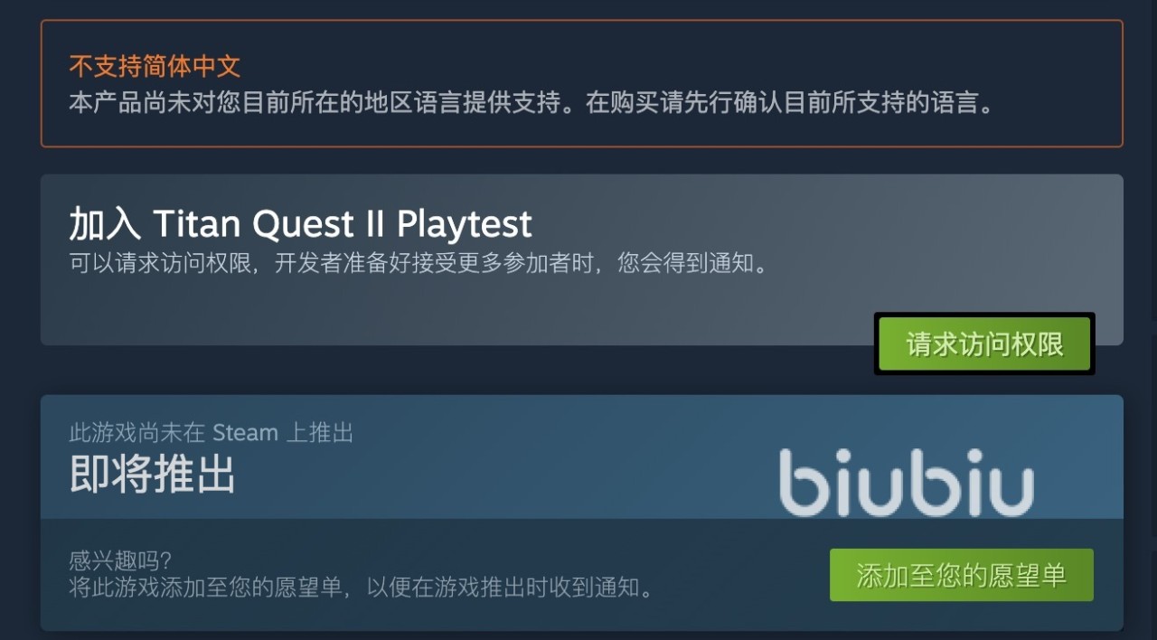This screenshot has height=640, width=1157.
Task: Click the language support warning description text
Action: click(532, 102)
